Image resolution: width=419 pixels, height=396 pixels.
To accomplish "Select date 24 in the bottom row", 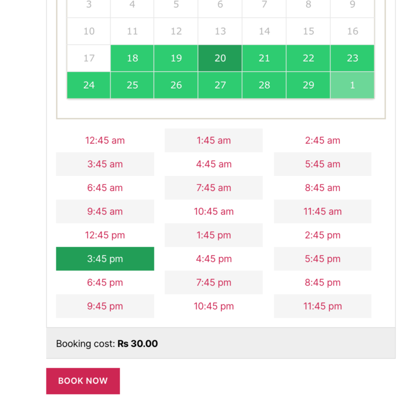I will [88, 85].
